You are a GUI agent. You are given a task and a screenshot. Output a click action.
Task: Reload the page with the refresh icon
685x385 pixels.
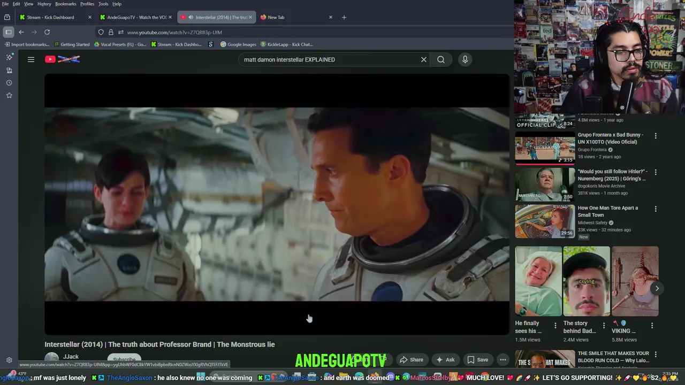tap(47, 32)
